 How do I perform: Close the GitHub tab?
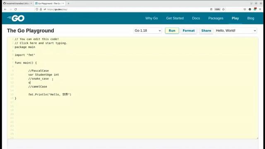[x=31, y=3]
